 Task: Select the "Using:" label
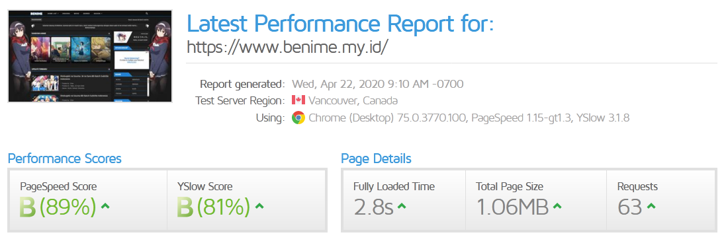pyautogui.click(x=270, y=118)
